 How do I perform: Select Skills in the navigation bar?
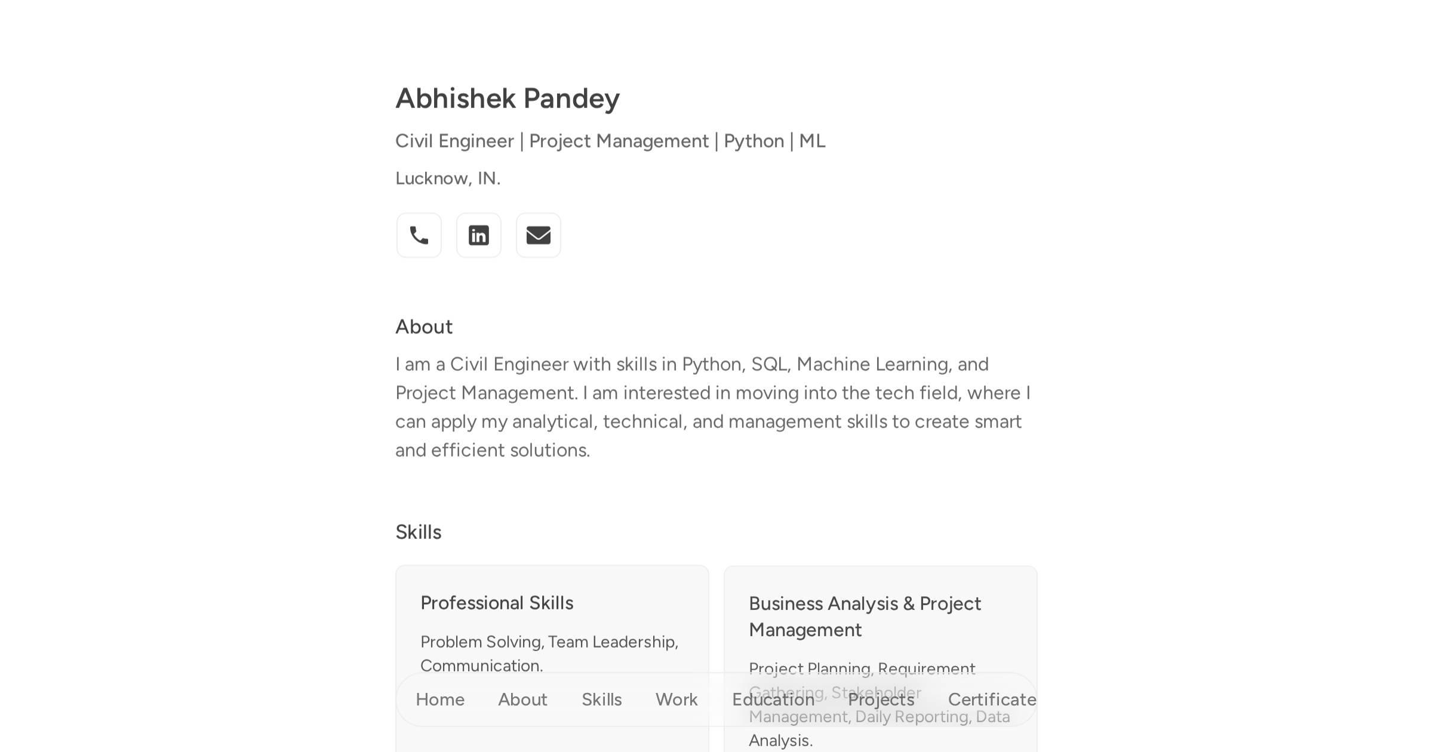click(x=601, y=699)
